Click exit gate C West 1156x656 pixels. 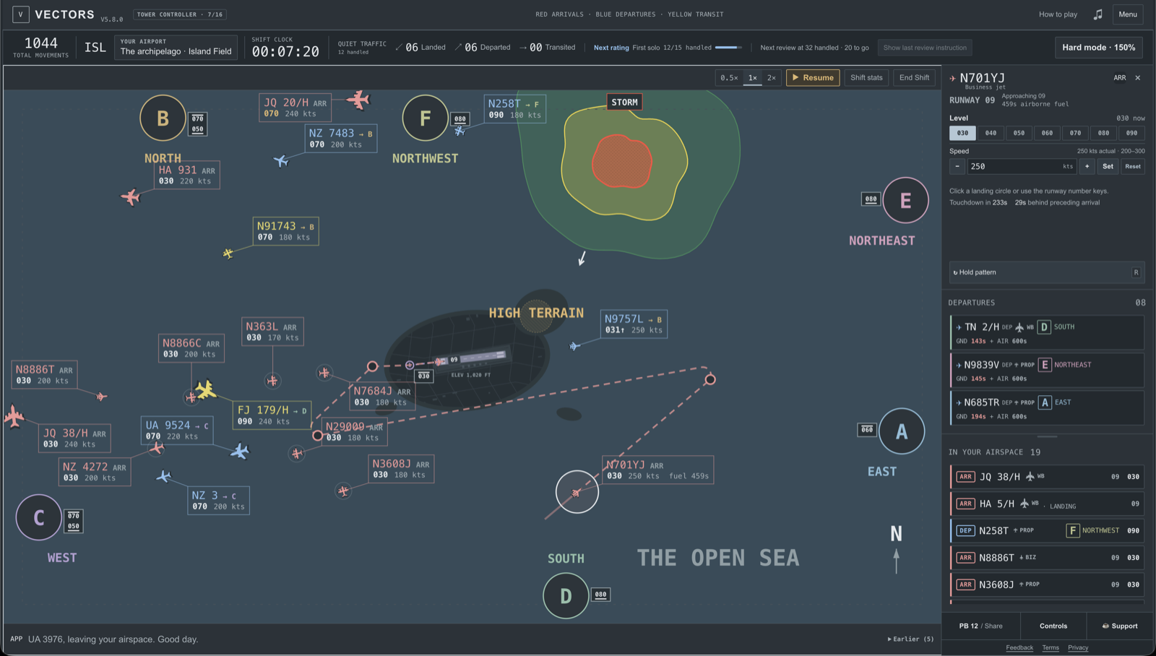(39, 517)
